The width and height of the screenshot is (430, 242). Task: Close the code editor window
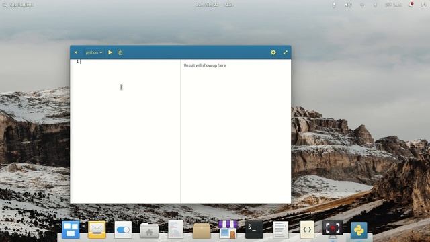(x=76, y=52)
